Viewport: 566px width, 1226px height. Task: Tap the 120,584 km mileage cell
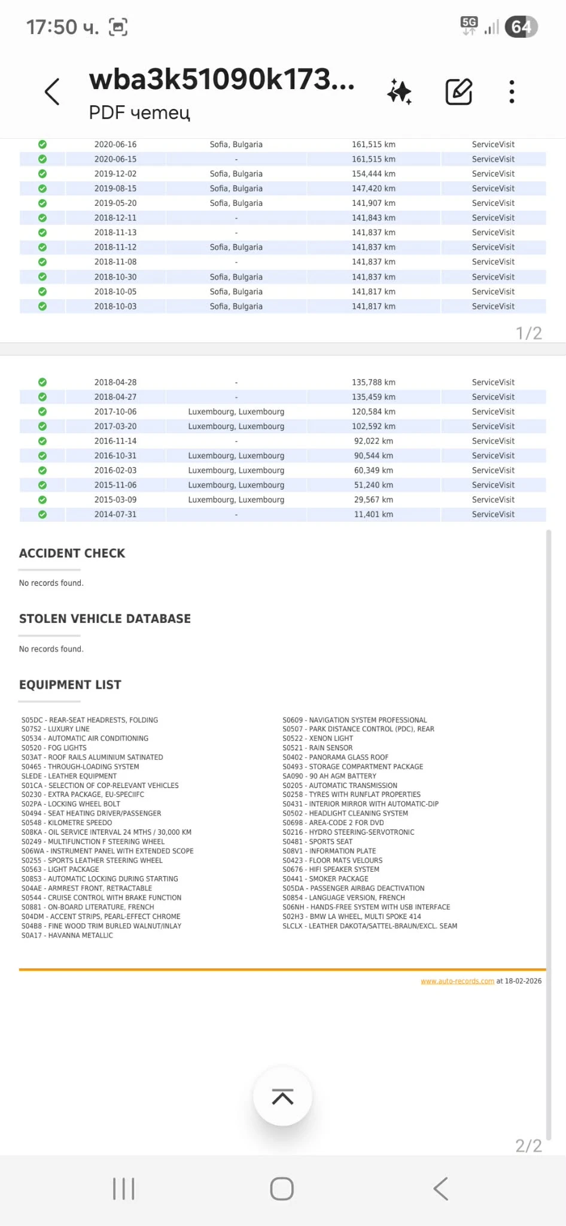pyautogui.click(x=373, y=411)
